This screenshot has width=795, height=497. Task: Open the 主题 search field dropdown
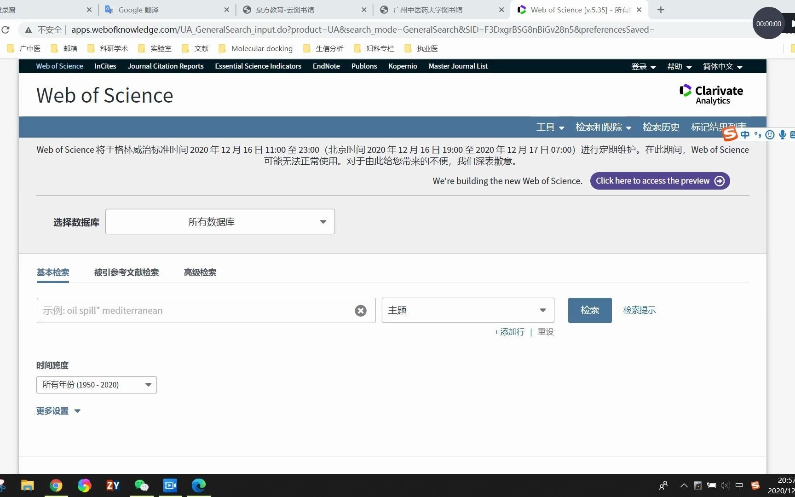pos(468,311)
